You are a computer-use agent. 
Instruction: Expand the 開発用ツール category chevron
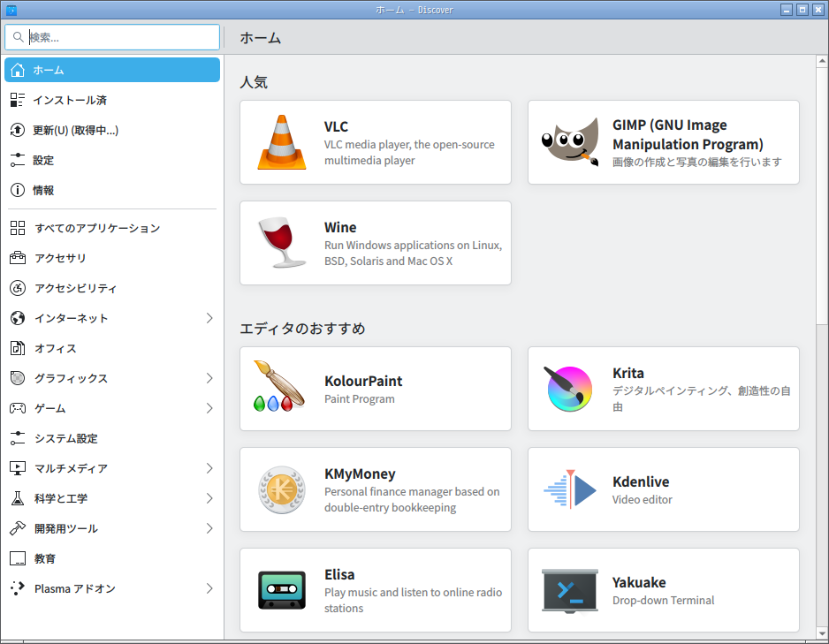[x=209, y=528]
